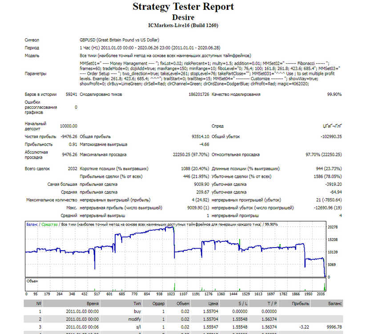Click the expected payoff value -4.66
Screen dimensions: 386x334
204,144
